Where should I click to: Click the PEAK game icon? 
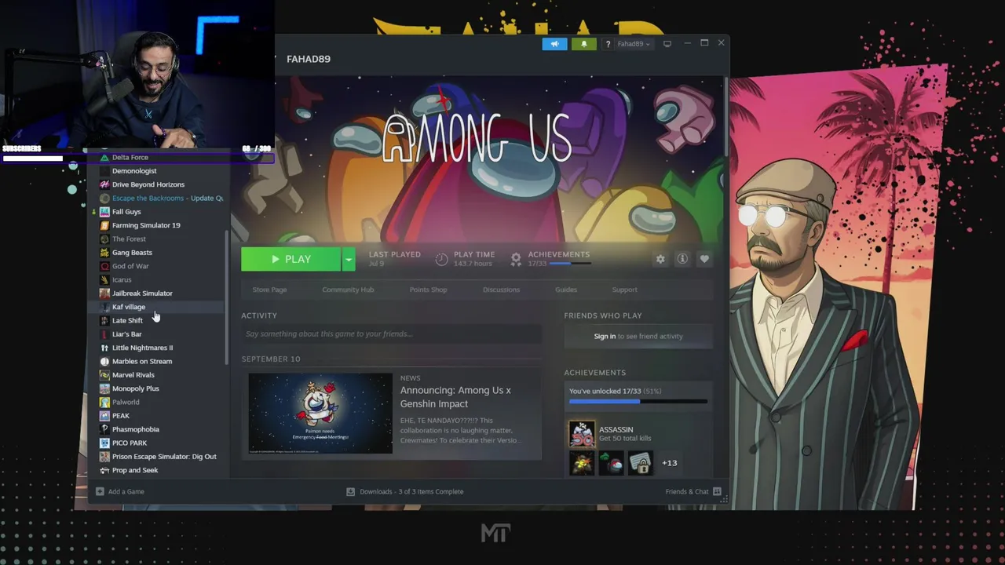(x=104, y=416)
